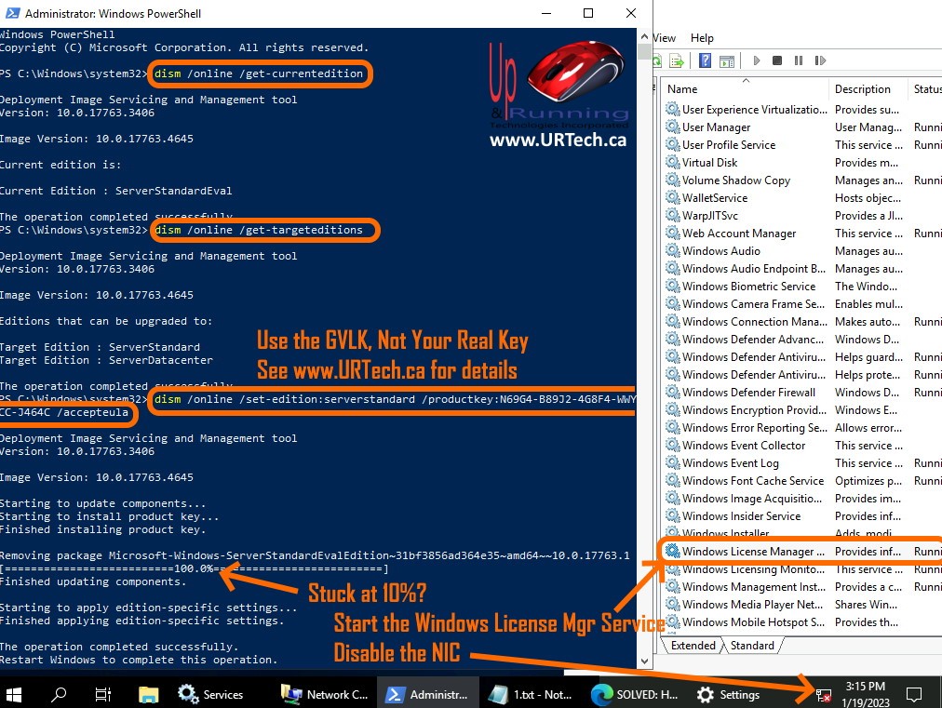Open the Help menu in Services
942x708 pixels.
tap(702, 38)
